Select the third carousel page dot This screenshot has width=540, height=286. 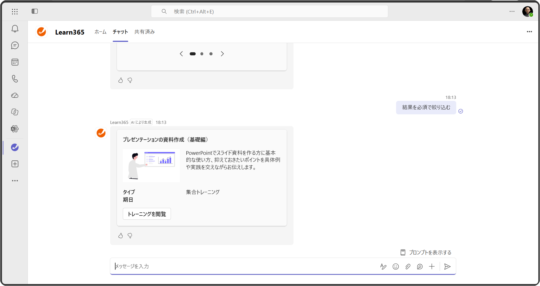pos(211,54)
